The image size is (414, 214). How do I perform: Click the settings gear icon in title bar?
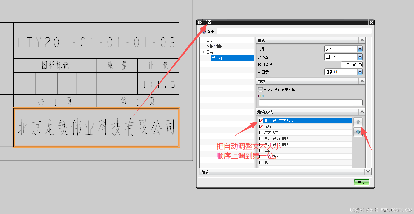(200, 22)
